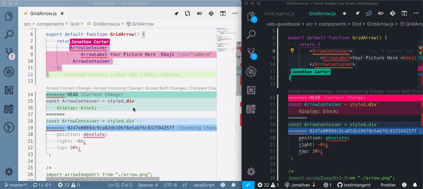The width and height of the screenshot is (423, 189).
Task: Toggle the pin icon in left editor toolbar
Action: click(x=176, y=13)
